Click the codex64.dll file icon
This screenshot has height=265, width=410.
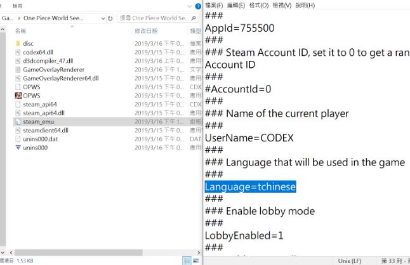[18, 52]
